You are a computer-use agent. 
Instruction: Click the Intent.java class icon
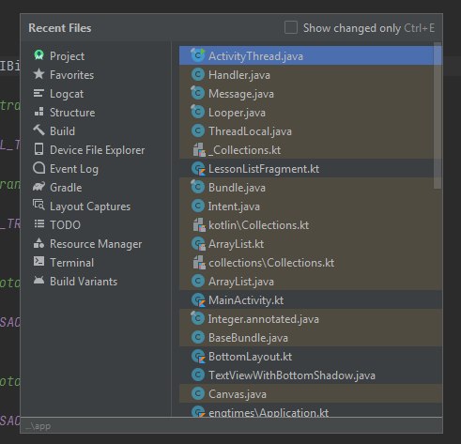(x=198, y=206)
